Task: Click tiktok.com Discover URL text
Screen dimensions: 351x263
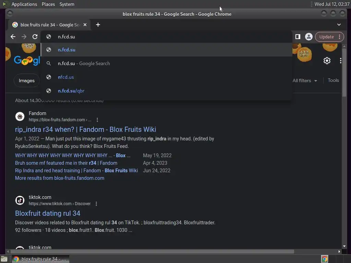Action: [60, 204]
